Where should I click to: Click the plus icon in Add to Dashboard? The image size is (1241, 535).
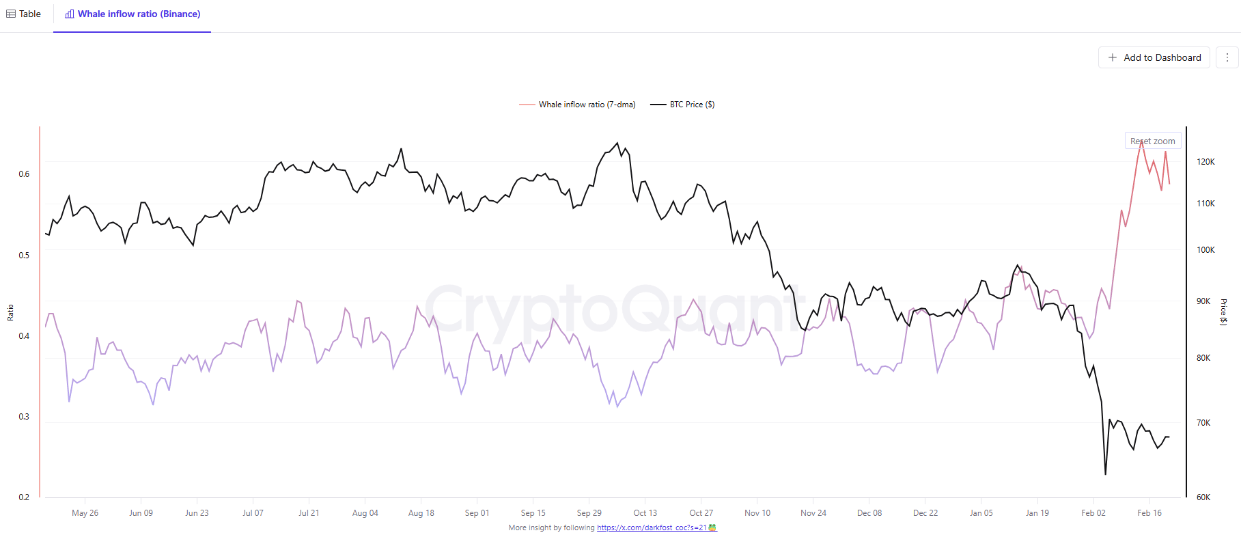click(x=1112, y=57)
